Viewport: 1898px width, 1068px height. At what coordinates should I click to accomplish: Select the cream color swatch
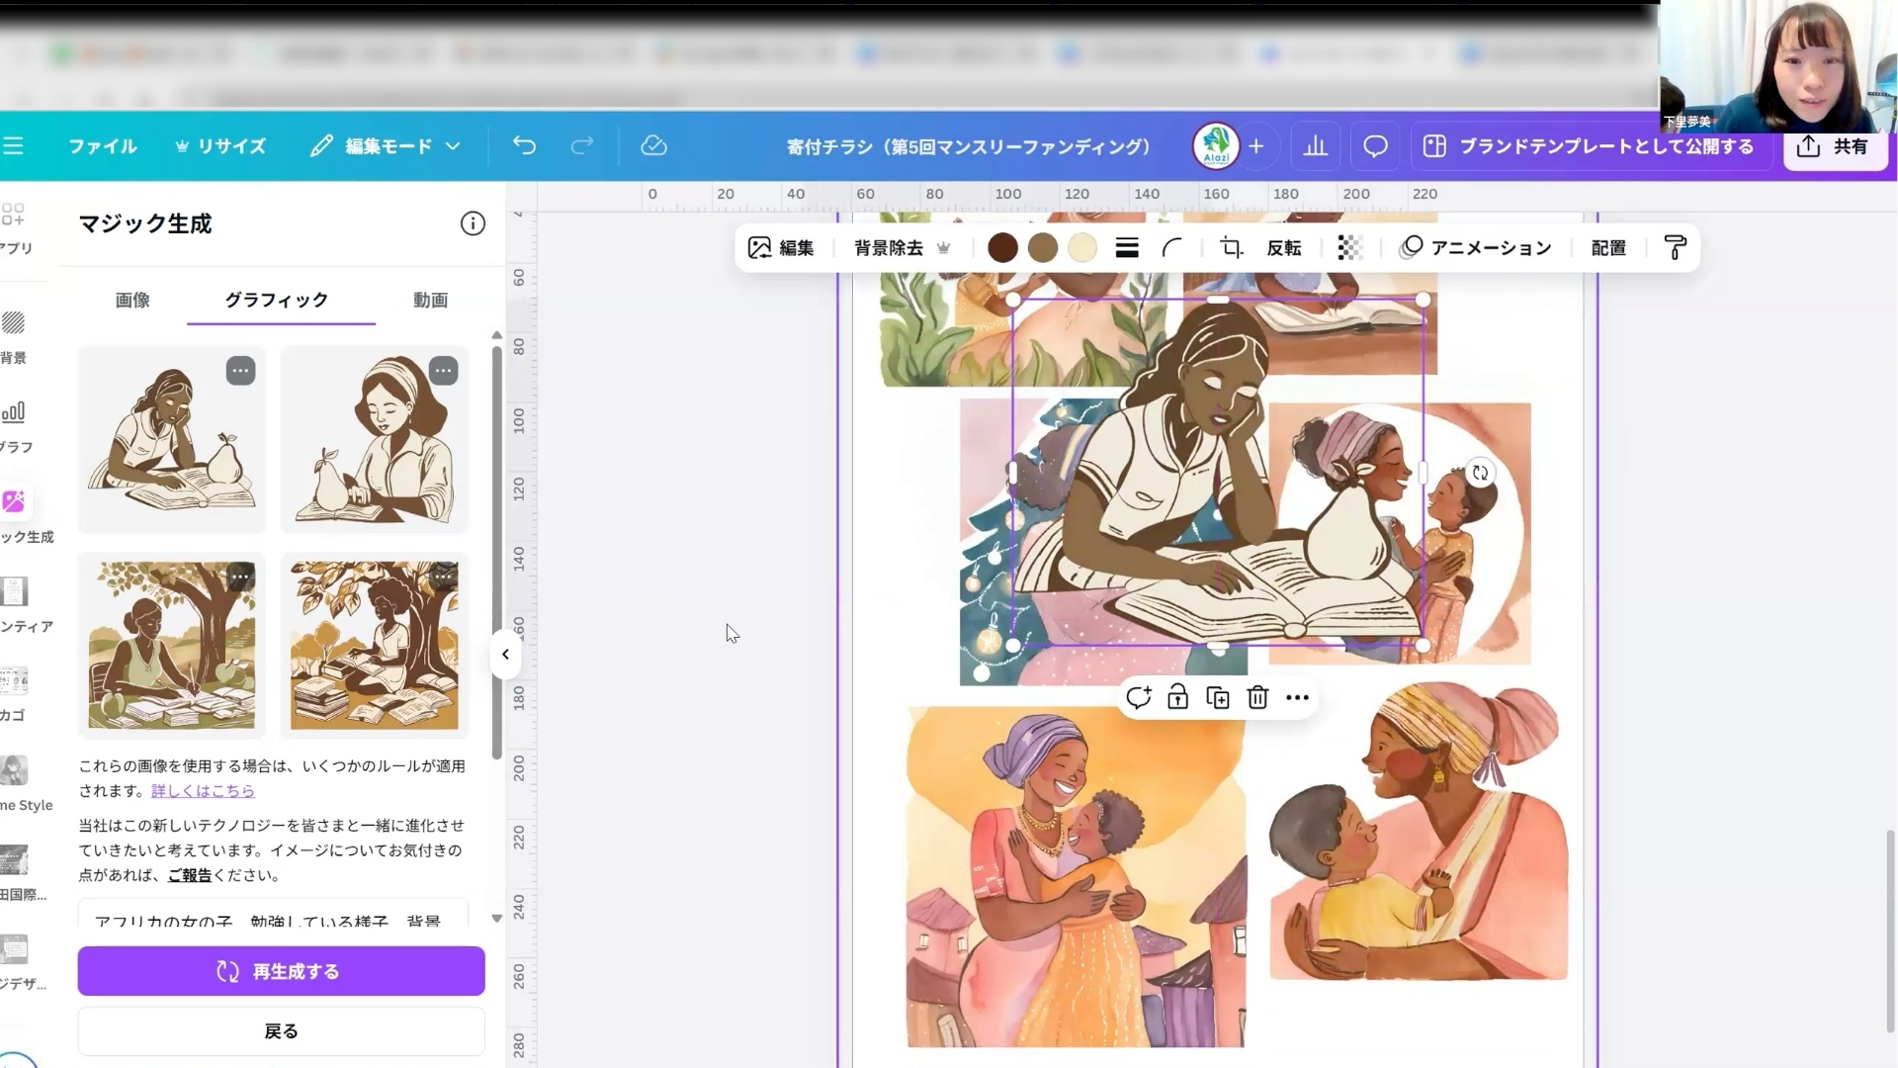coord(1082,248)
